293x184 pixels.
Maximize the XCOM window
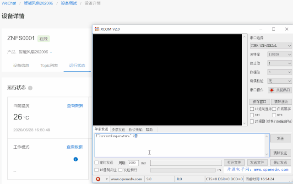pos(273,29)
